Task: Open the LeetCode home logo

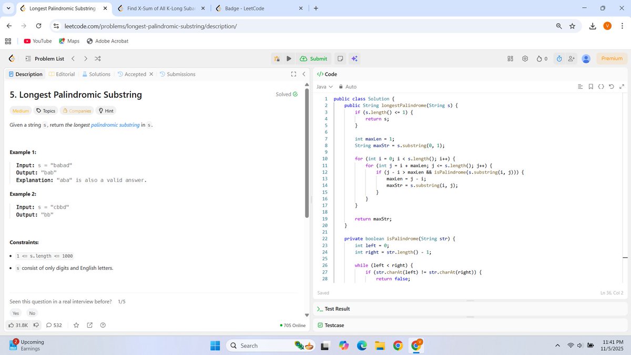Action: [12, 58]
